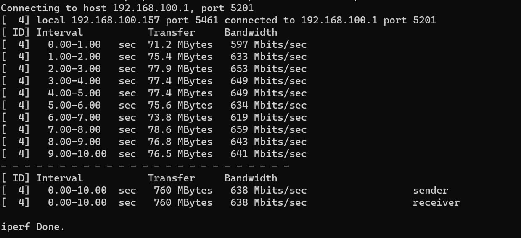Click the 5.00-6.00 interval text
This screenshot has height=238, width=521.
(74, 105)
